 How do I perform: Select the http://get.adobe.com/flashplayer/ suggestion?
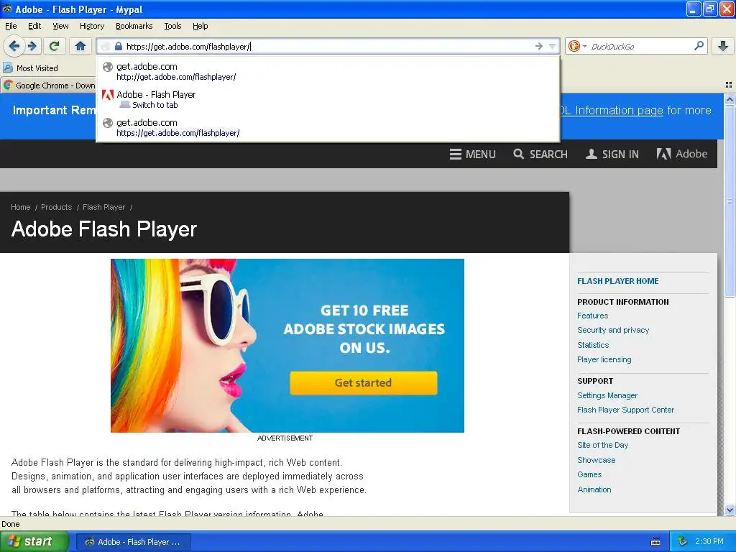[x=328, y=71]
